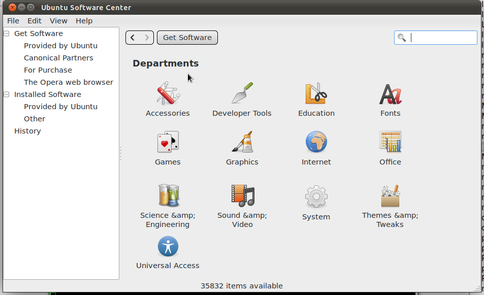Open the Office spreadsheet icon
Screen dimensions: 484x295
click(390, 142)
